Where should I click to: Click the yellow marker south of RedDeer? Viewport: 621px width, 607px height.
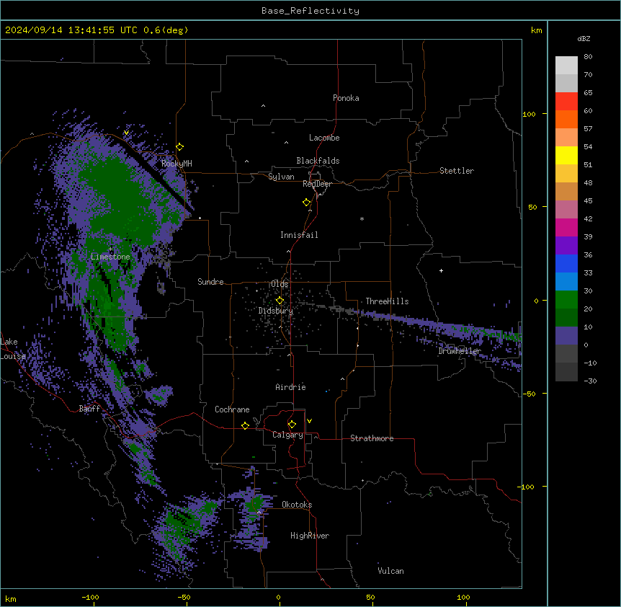[307, 203]
